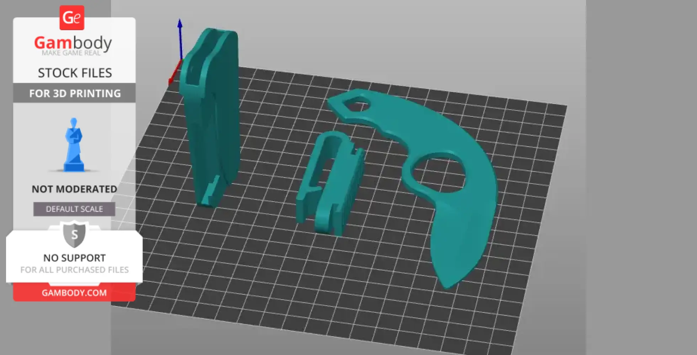The height and width of the screenshot is (355, 697).
Task: Click the shield S badge icon
Action: tap(74, 234)
